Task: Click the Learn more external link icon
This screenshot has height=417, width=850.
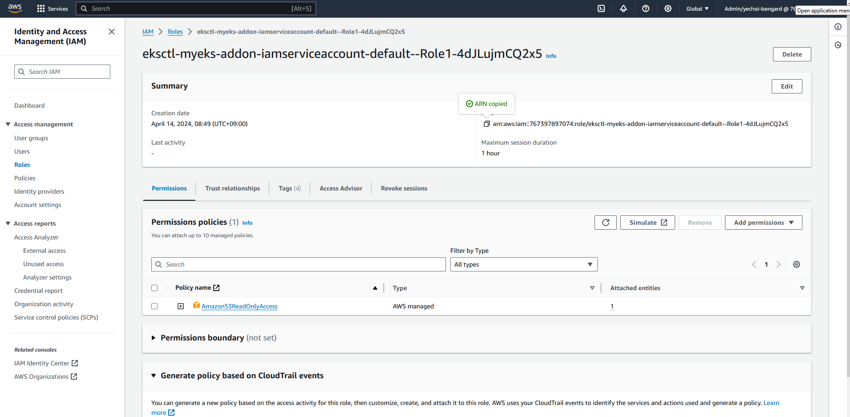Action: 171,413
